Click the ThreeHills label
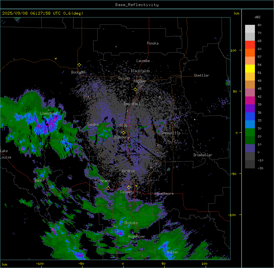274x268 pixels. tap(171, 133)
